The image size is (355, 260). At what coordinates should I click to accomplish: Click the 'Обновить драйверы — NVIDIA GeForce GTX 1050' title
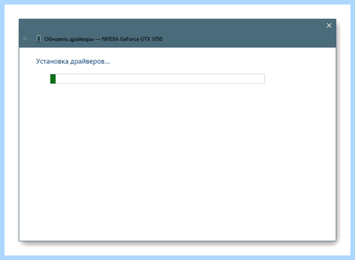coord(103,39)
